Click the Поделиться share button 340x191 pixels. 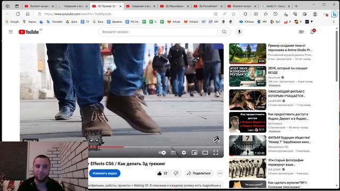click(199, 173)
